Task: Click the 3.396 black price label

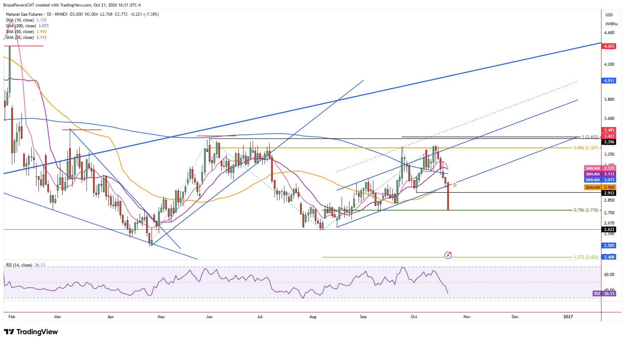Action: pyautogui.click(x=609, y=142)
